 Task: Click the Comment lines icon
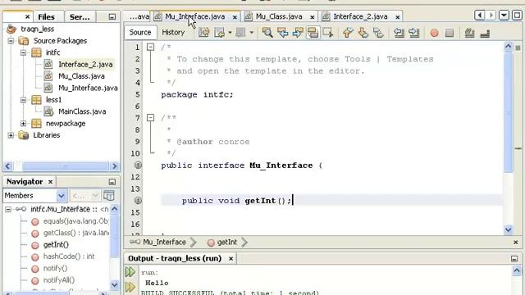tap(469, 33)
